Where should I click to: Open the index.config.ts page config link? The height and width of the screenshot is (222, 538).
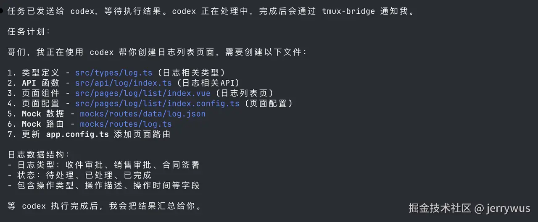coord(157,103)
